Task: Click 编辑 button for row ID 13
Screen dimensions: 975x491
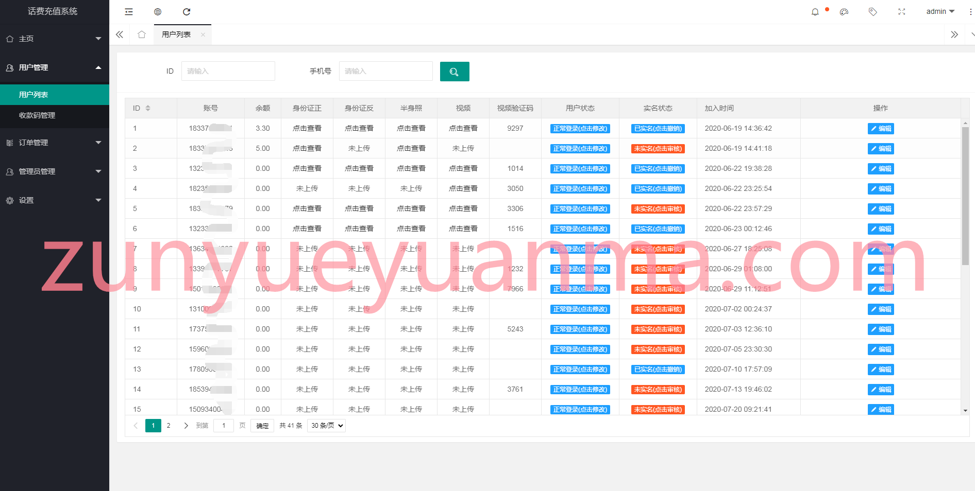Action: click(x=881, y=370)
